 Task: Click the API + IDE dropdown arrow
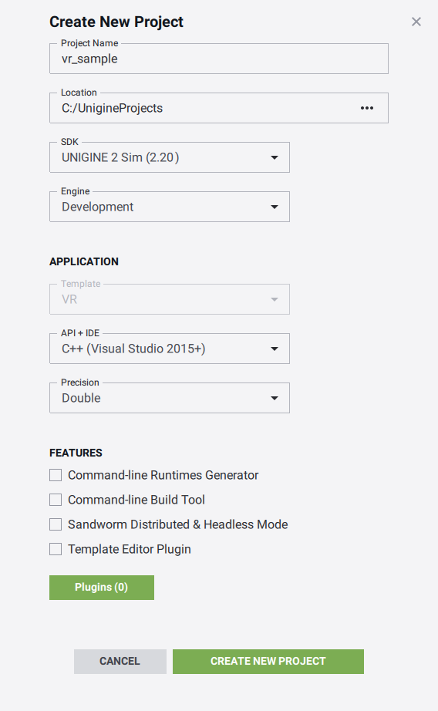275,349
